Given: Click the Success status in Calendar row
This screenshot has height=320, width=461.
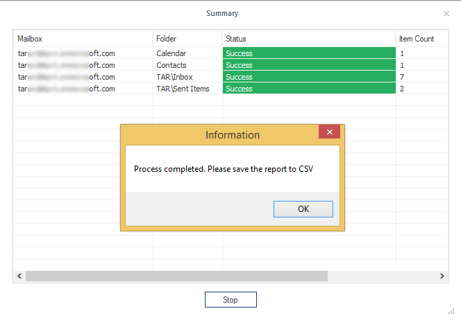Looking at the screenshot, I should pos(309,53).
